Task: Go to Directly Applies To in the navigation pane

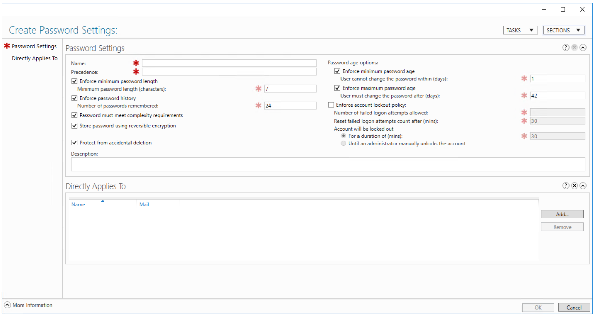Action: tap(34, 58)
